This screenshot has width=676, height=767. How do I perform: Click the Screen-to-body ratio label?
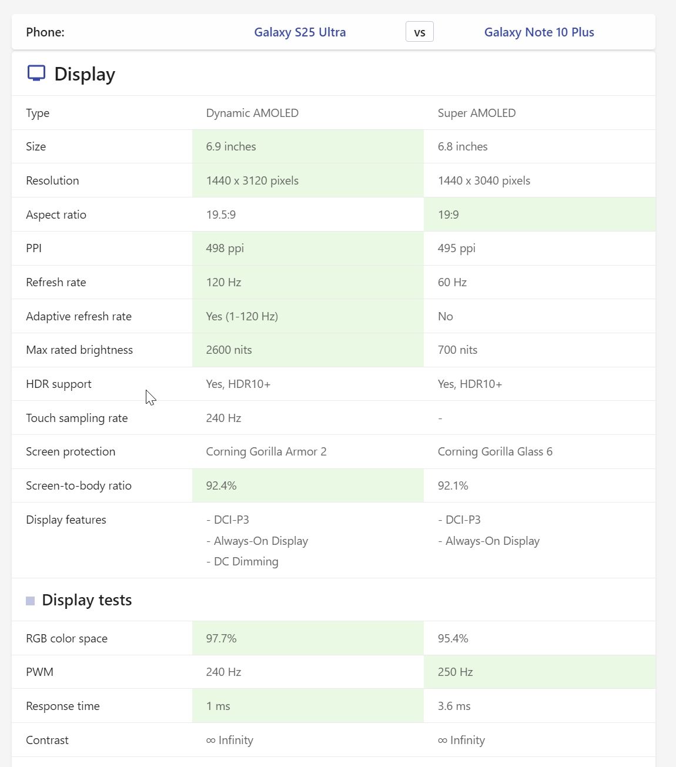(79, 485)
